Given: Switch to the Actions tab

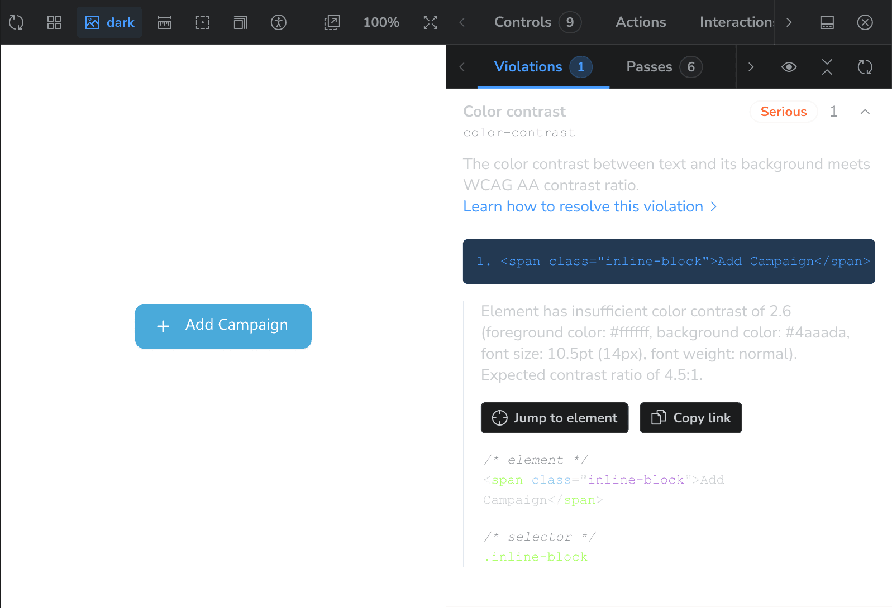Looking at the screenshot, I should tap(641, 22).
